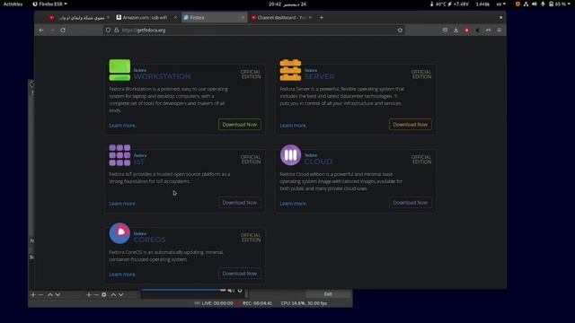Screen dimensions: 575x323
Task: Show more toolbar tools overflow chevron
Action: pyautogui.click(x=489, y=30)
